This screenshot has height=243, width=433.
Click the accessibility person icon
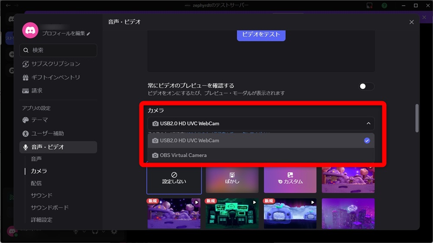coord(26,134)
